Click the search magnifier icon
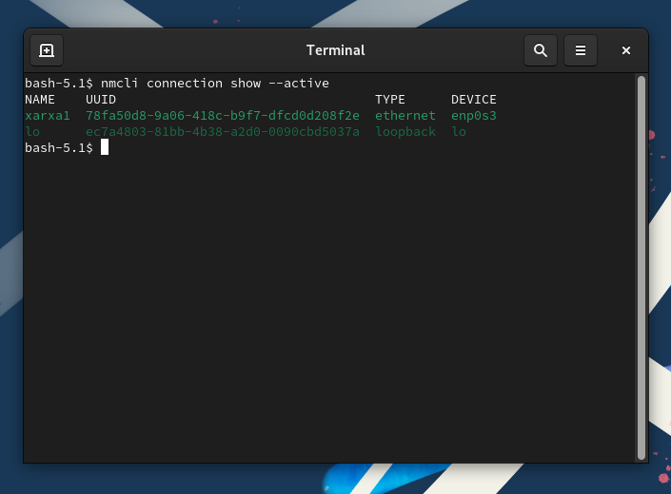 (x=541, y=50)
